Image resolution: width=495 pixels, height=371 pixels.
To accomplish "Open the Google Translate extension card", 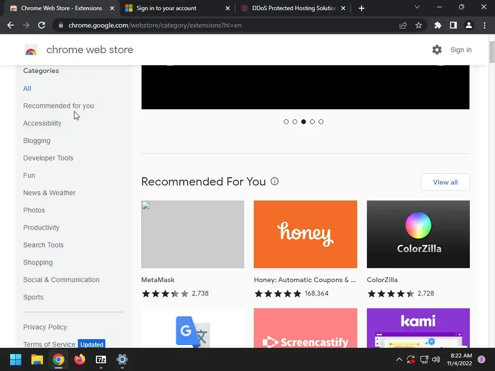I will click(192, 328).
